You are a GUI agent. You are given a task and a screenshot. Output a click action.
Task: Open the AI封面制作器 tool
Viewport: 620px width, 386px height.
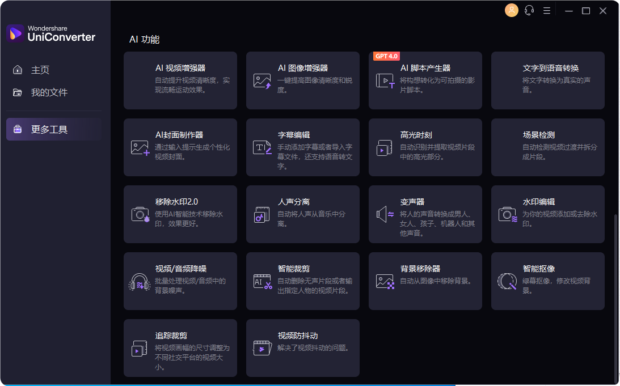pos(180,147)
